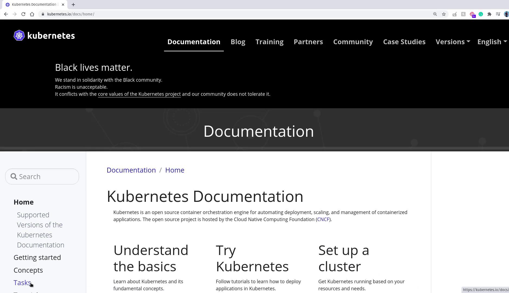Select the Kubernetes Documentation browser tab
The height and width of the screenshot is (293, 509).
click(x=34, y=5)
